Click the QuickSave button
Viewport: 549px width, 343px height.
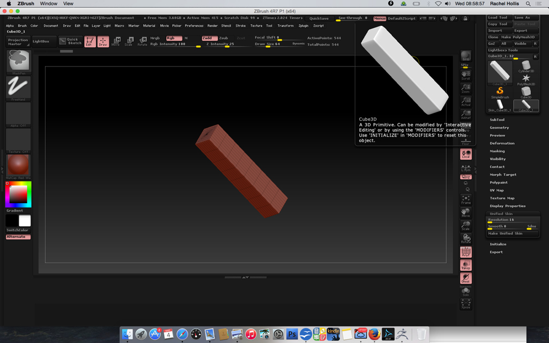(x=319, y=19)
